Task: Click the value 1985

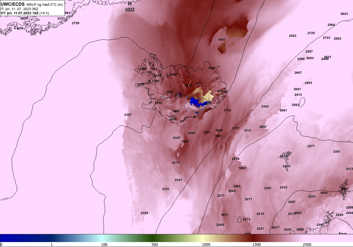Action: [x=219, y=130]
